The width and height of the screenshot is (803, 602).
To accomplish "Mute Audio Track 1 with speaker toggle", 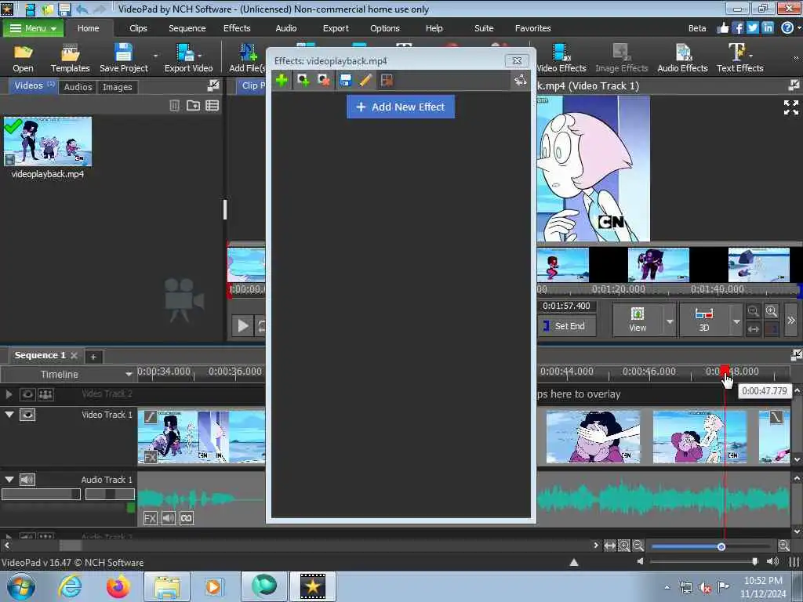I will click(x=27, y=480).
